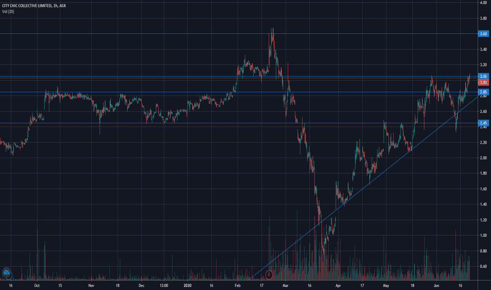Click the May label on time axis
This screenshot has height=290, width=491.
tap(386, 286)
